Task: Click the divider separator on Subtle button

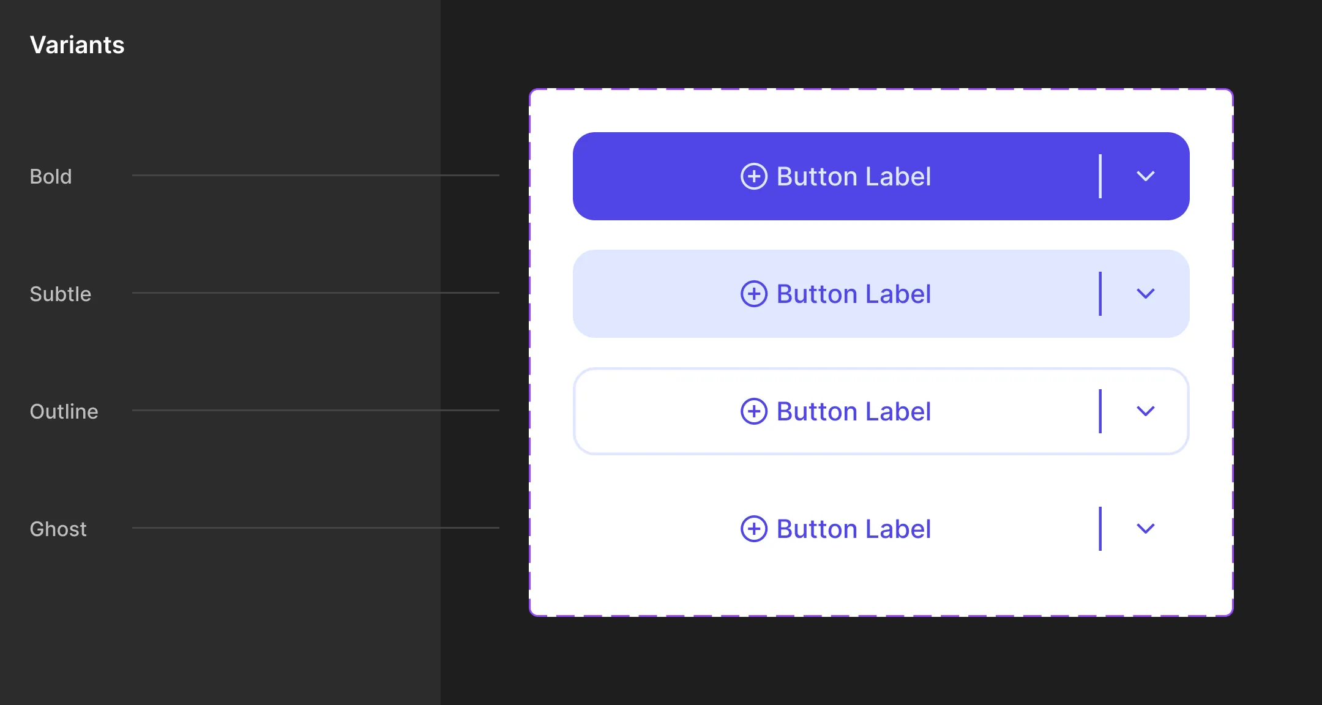Action: (x=1101, y=293)
